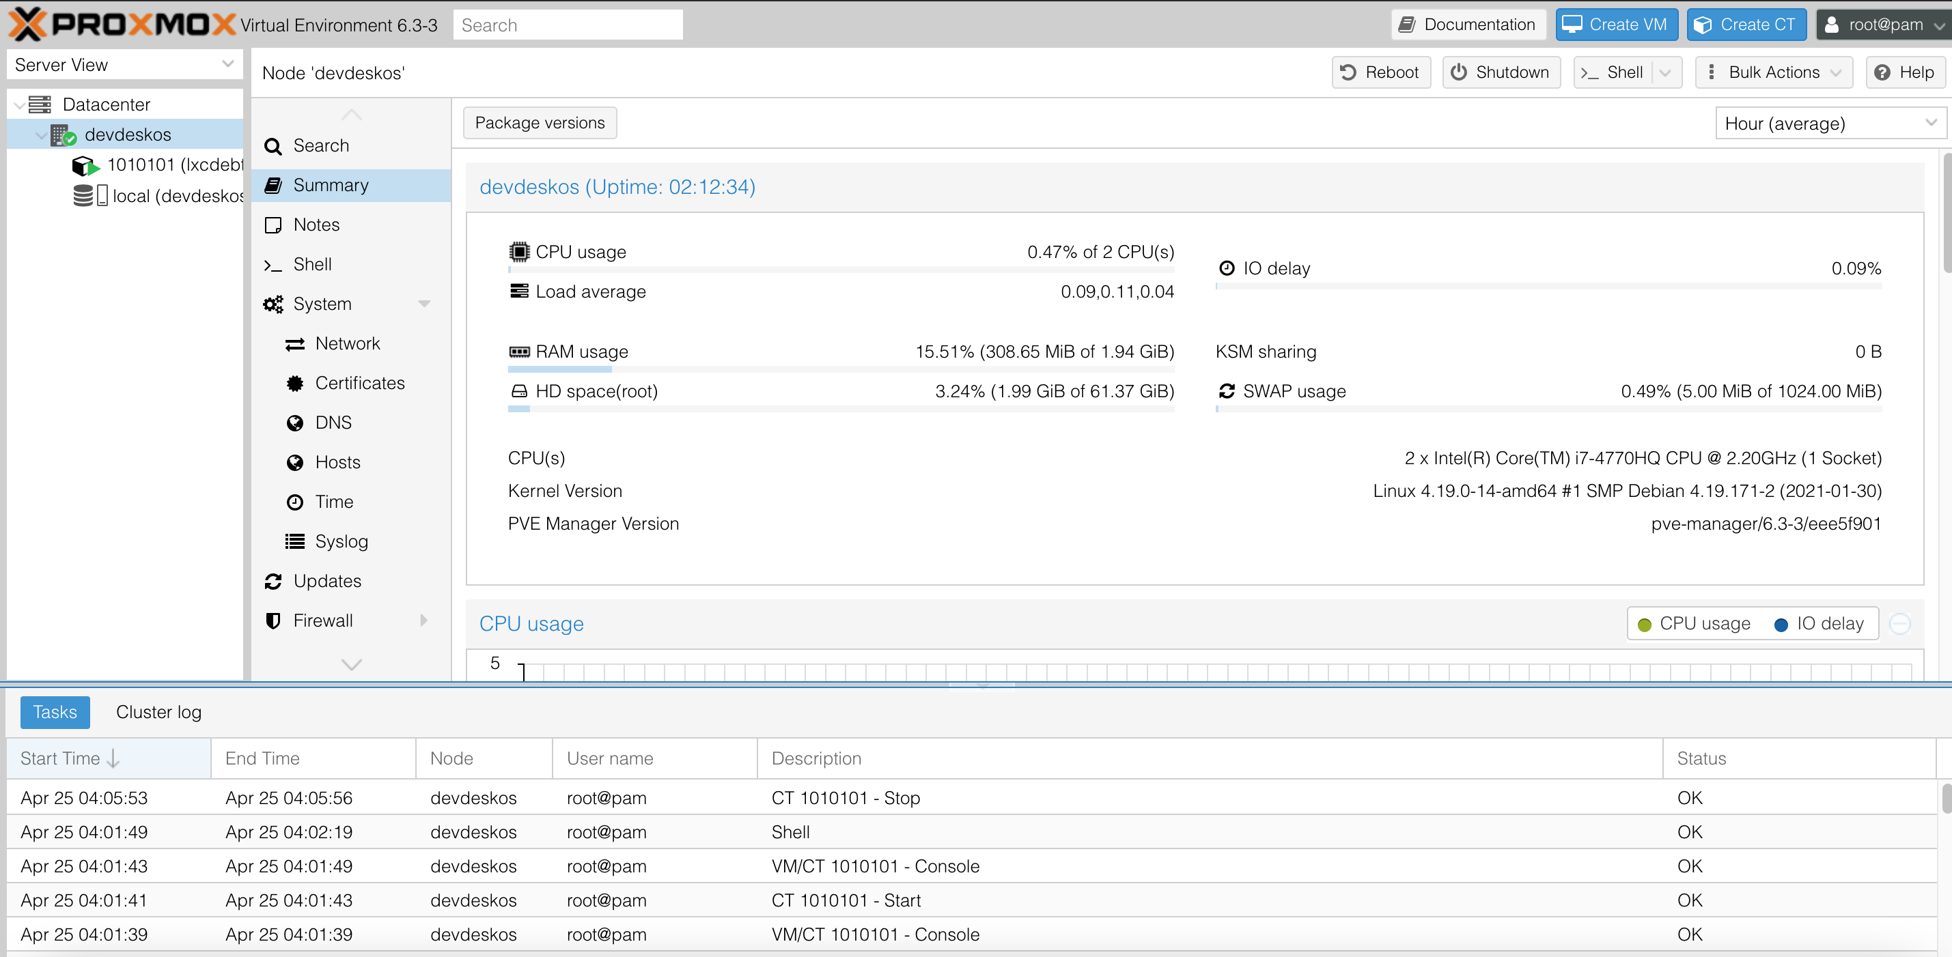The image size is (1952, 957).
Task: Click the Datacenter server icon in tree
Action: (40, 104)
